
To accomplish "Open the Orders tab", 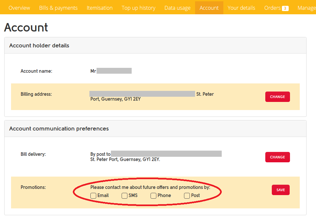I will coord(272,8).
